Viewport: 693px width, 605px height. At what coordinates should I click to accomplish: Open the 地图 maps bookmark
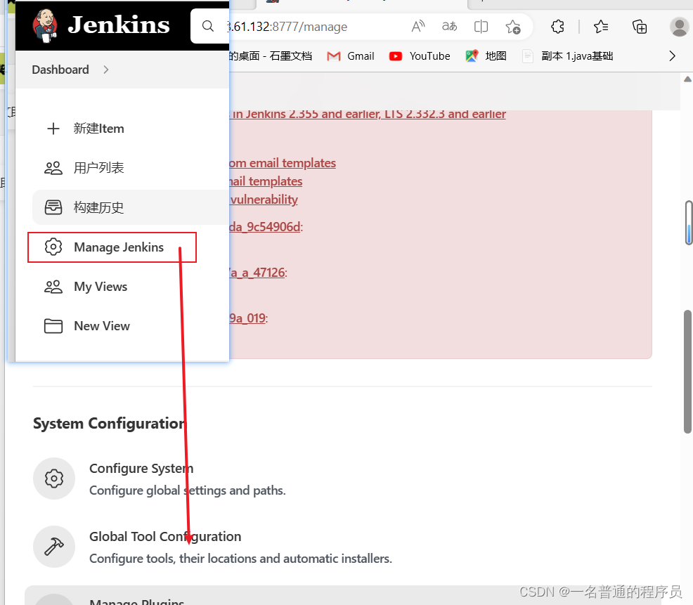[x=486, y=56]
